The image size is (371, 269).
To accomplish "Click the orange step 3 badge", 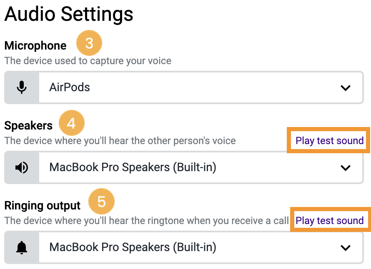I will click(x=89, y=43).
